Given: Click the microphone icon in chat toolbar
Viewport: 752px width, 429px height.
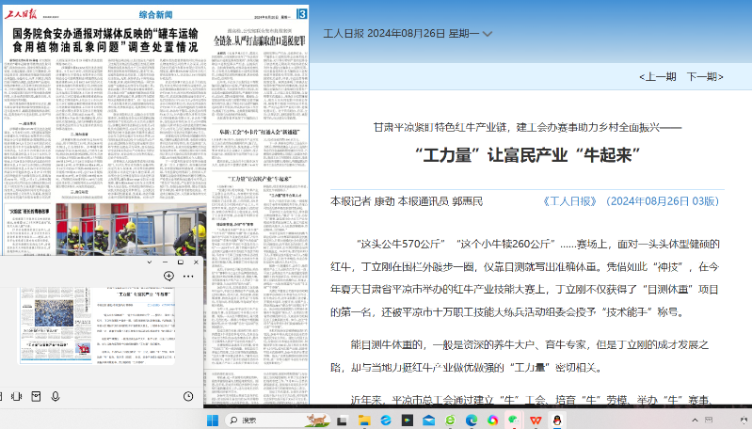Looking at the screenshot, I should point(56,397).
